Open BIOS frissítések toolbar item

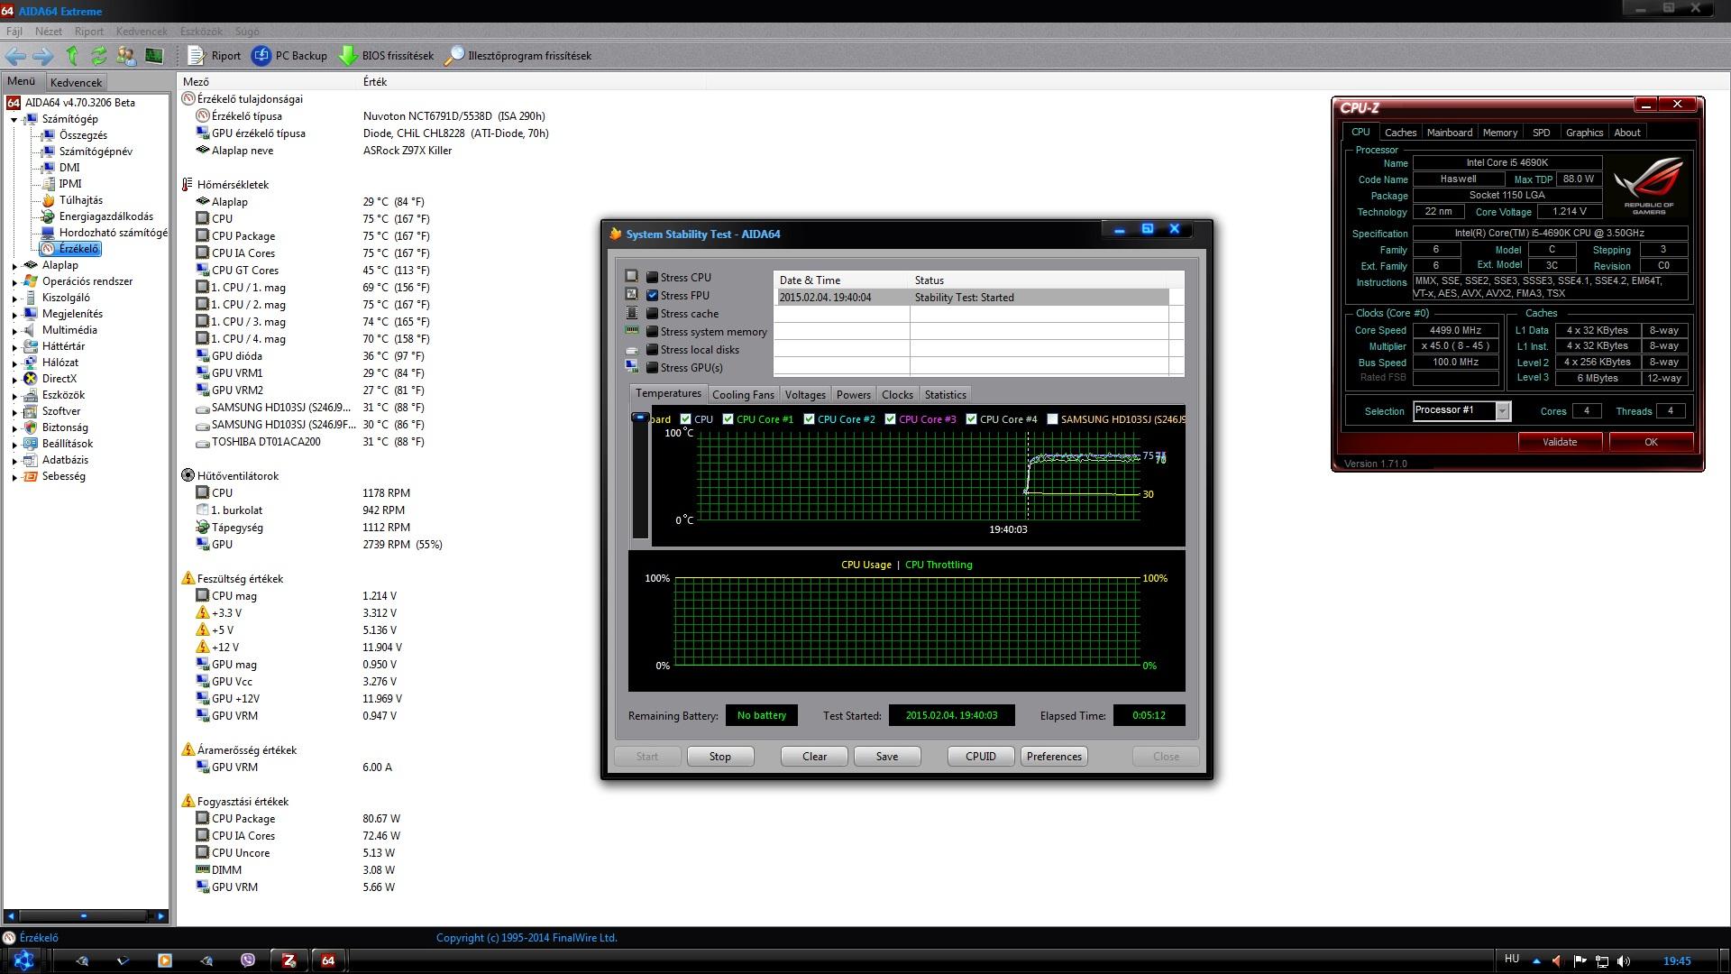pos(386,56)
